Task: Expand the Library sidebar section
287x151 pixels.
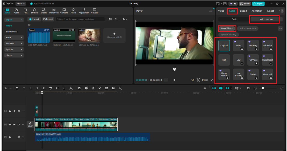Action: coord(14,55)
